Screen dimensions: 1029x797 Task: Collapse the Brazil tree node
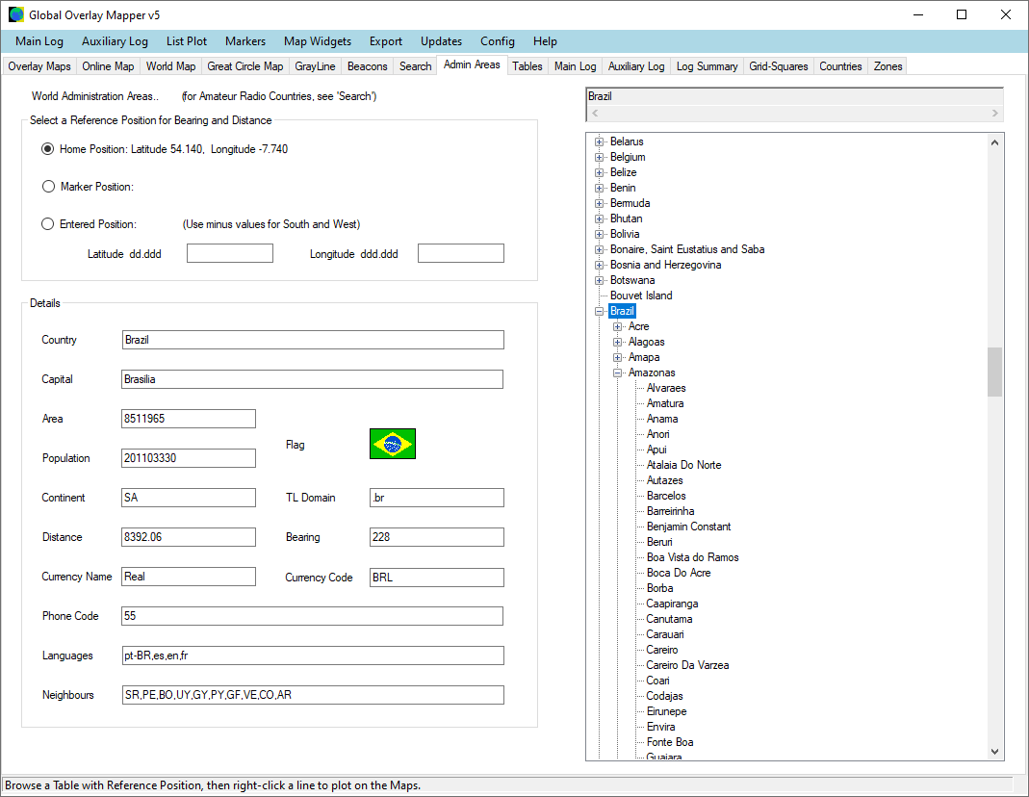pos(599,311)
